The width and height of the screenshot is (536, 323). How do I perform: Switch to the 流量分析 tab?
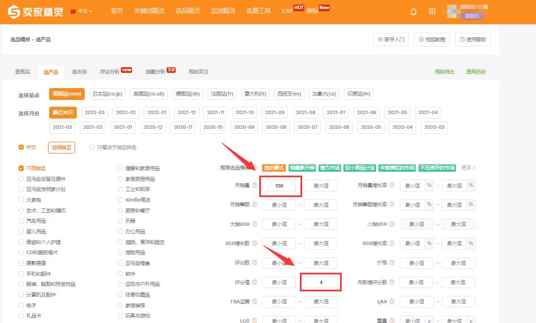pyautogui.click(x=155, y=72)
